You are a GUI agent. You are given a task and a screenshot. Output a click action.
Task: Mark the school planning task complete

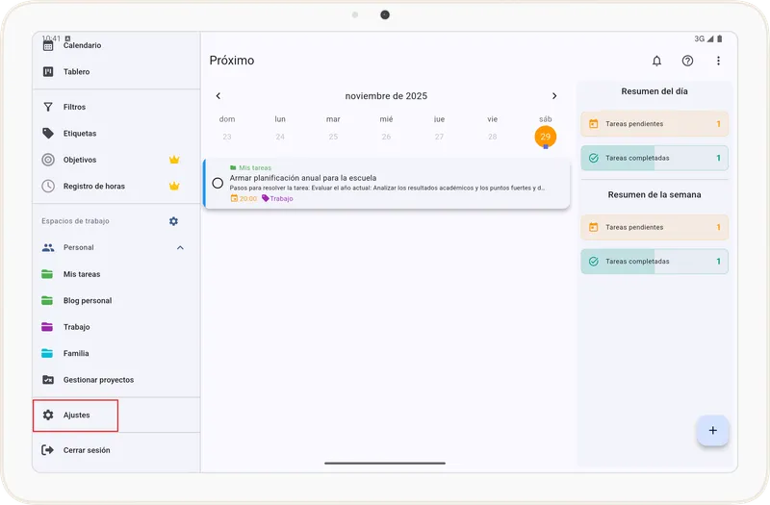pos(218,183)
